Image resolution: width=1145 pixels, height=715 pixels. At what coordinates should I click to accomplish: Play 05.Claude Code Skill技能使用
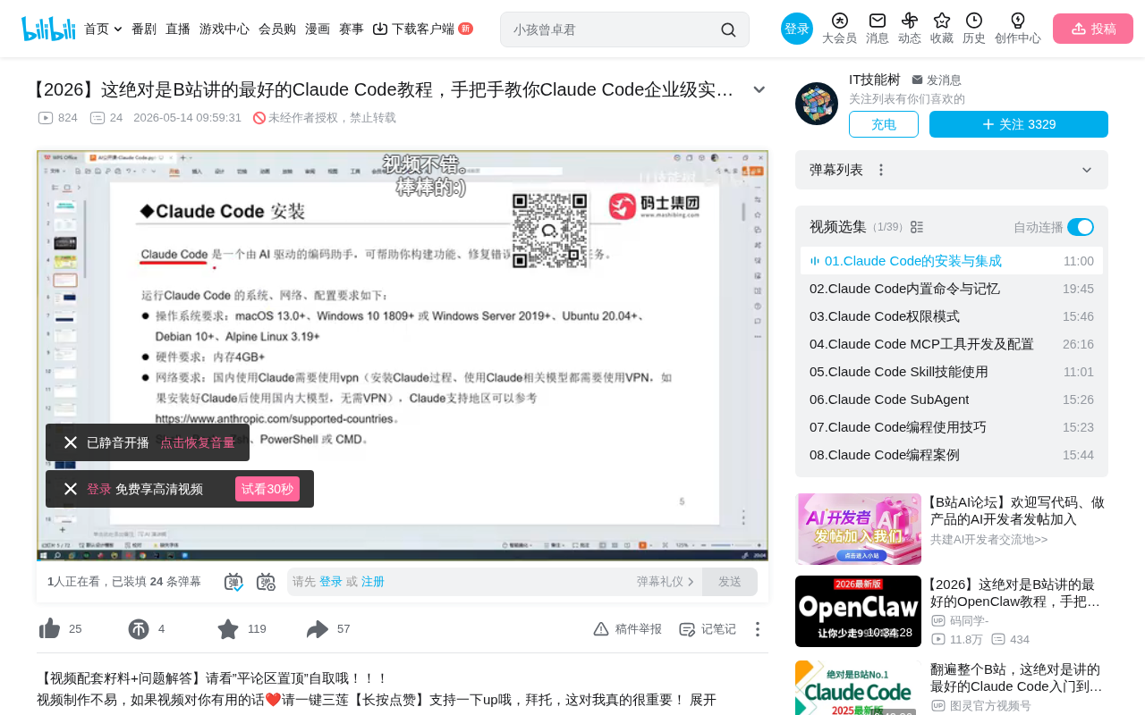point(952,372)
